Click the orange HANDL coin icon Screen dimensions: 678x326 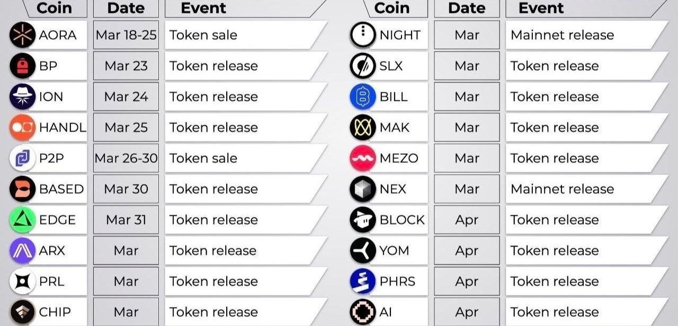[x=22, y=127]
